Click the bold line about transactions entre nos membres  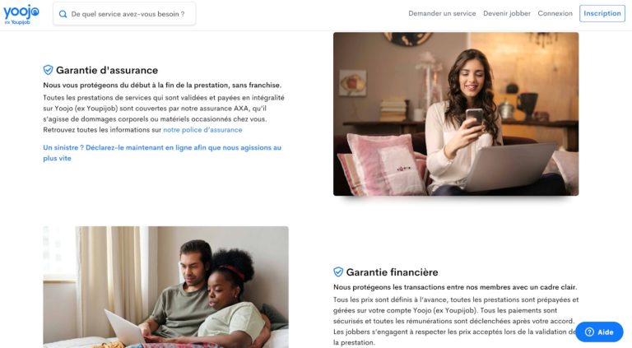click(x=455, y=287)
